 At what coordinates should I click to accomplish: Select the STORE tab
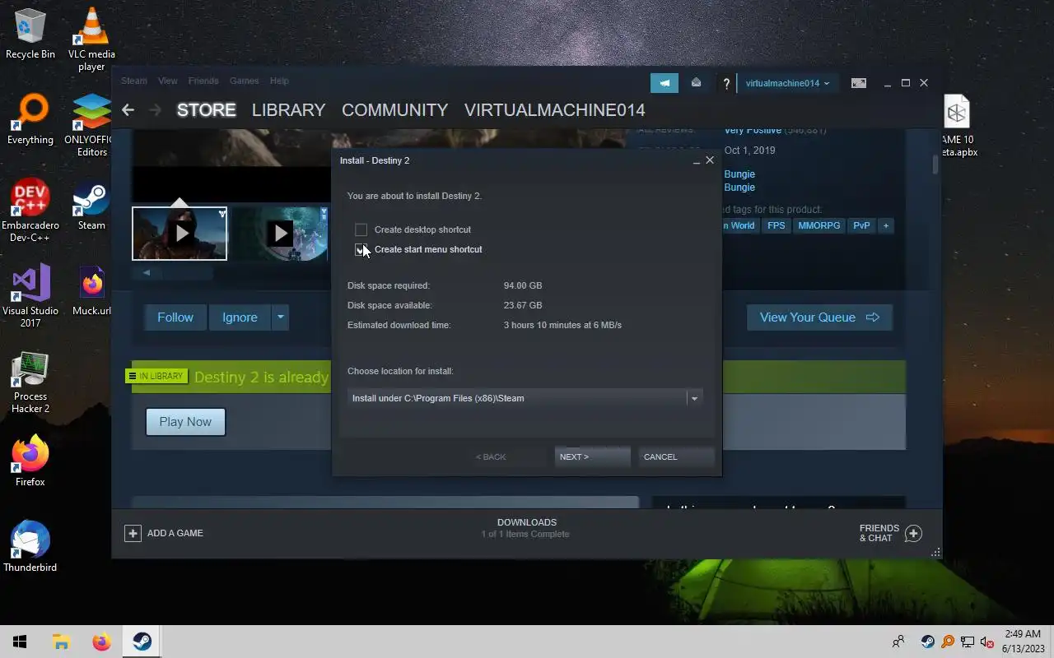[x=207, y=109]
